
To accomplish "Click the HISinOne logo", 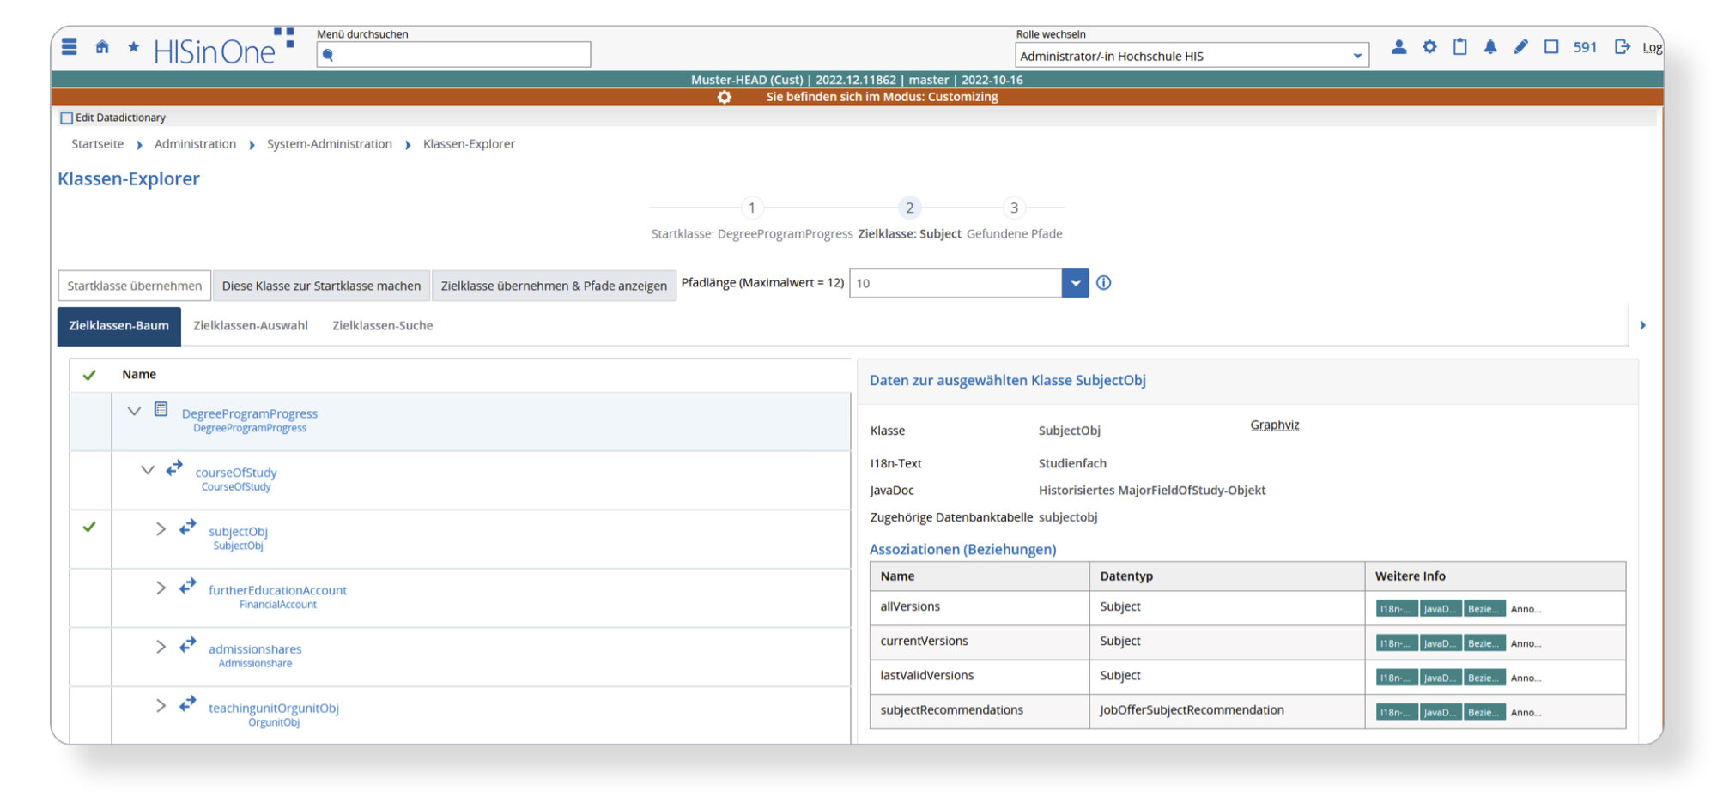I will pyautogui.click(x=224, y=48).
